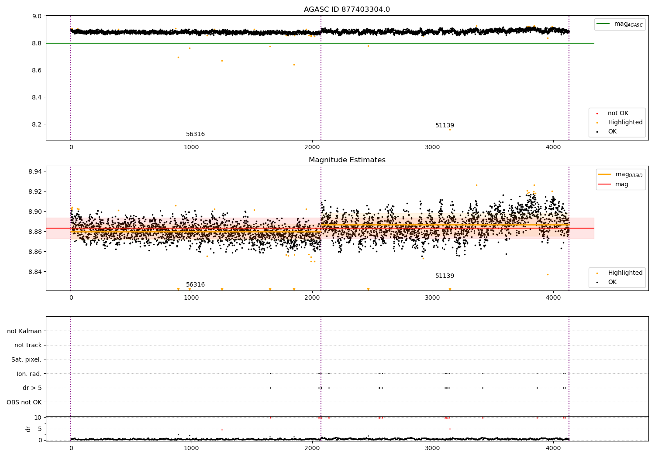Click the "8.6" y-tick in the top plot
Screen dimensions: 655x458
pos(37,71)
